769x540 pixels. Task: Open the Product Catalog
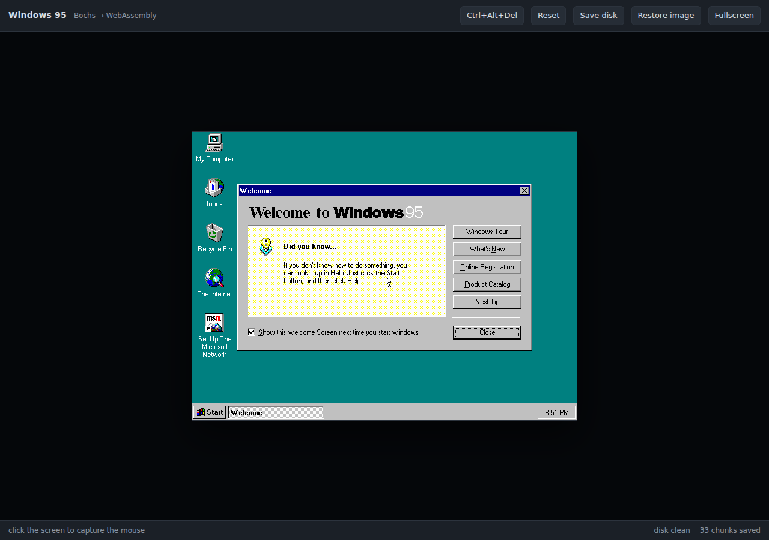tap(487, 284)
